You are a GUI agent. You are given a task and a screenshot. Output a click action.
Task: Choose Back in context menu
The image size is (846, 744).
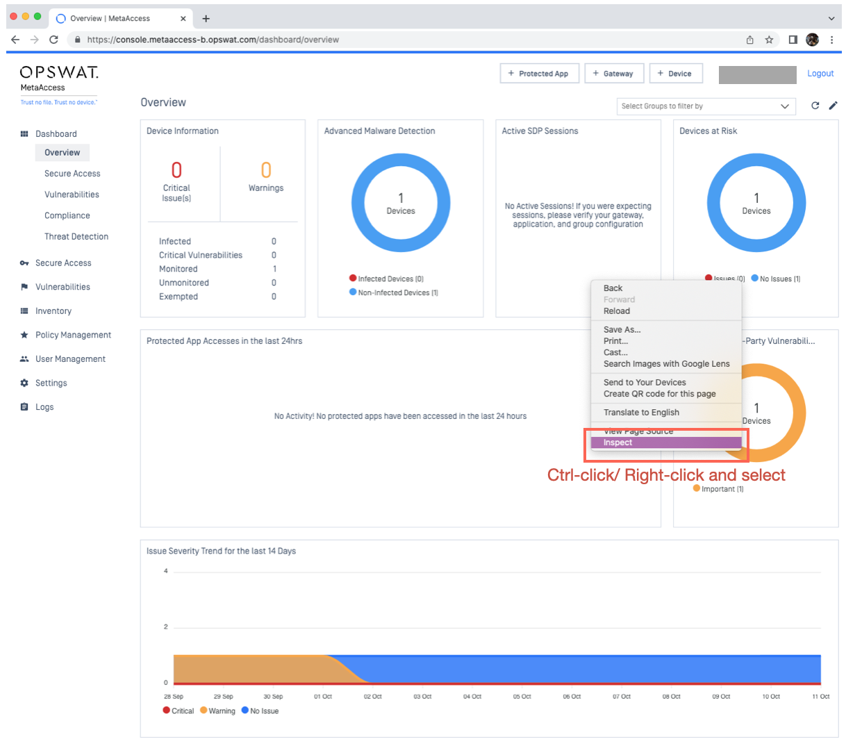click(x=666, y=288)
